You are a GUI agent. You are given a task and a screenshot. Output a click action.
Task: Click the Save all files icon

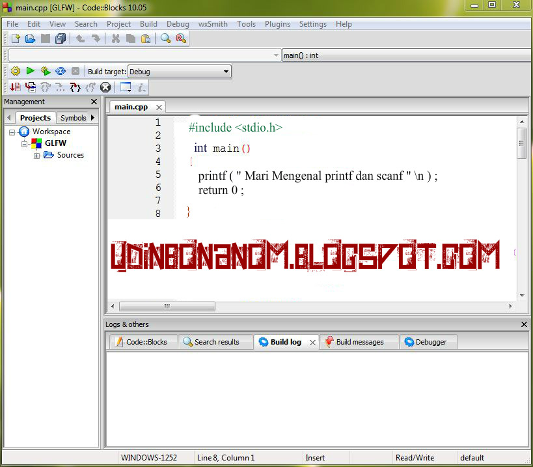tap(59, 38)
